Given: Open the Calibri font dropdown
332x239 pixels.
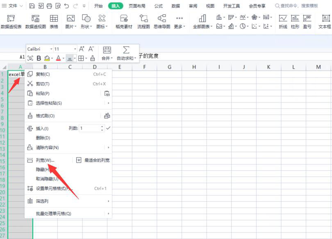Looking at the screenshot, I should pyautogui.click(x=51, y=49).
